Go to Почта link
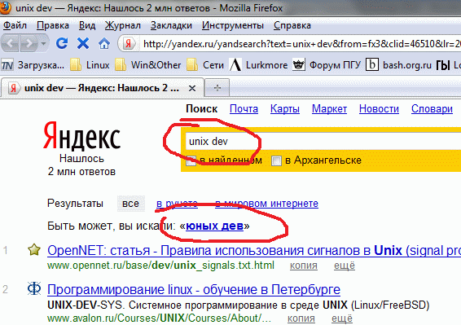The height and width of the screenshot is (325, 461). pyautogui.click(x=244, y=109)
